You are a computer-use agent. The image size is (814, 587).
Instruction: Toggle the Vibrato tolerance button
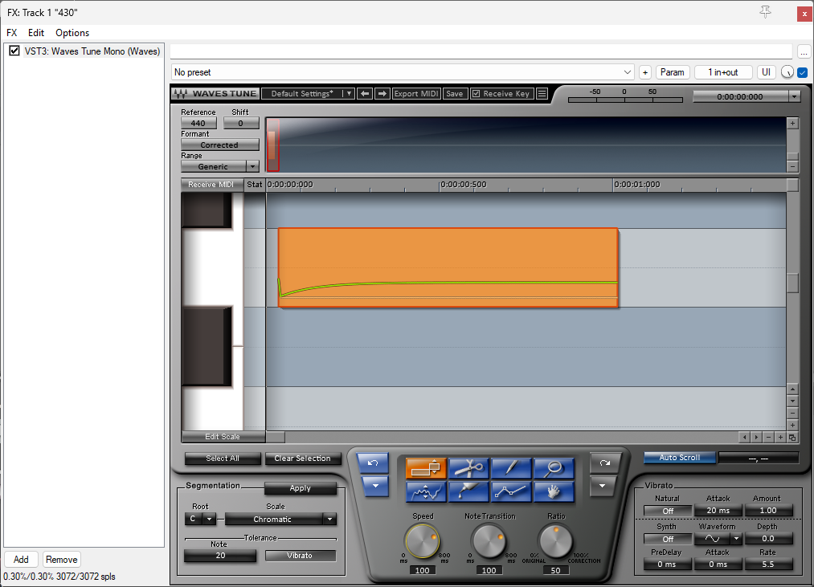tap(300, 556)
